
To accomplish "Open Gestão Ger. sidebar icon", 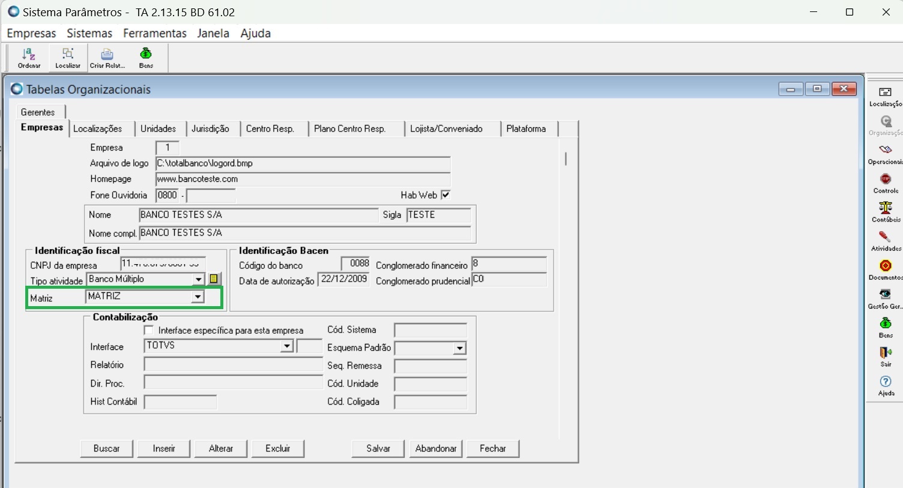I will coord(886,298).
